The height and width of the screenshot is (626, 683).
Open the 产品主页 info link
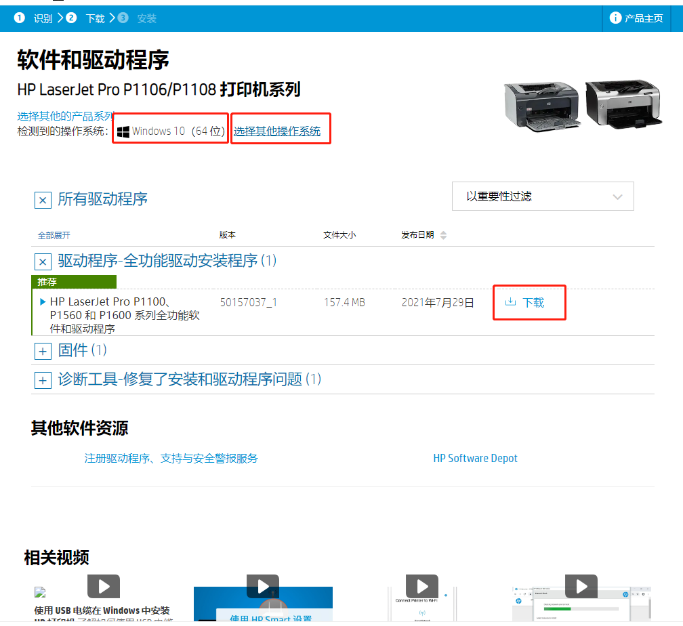point(636,18)
